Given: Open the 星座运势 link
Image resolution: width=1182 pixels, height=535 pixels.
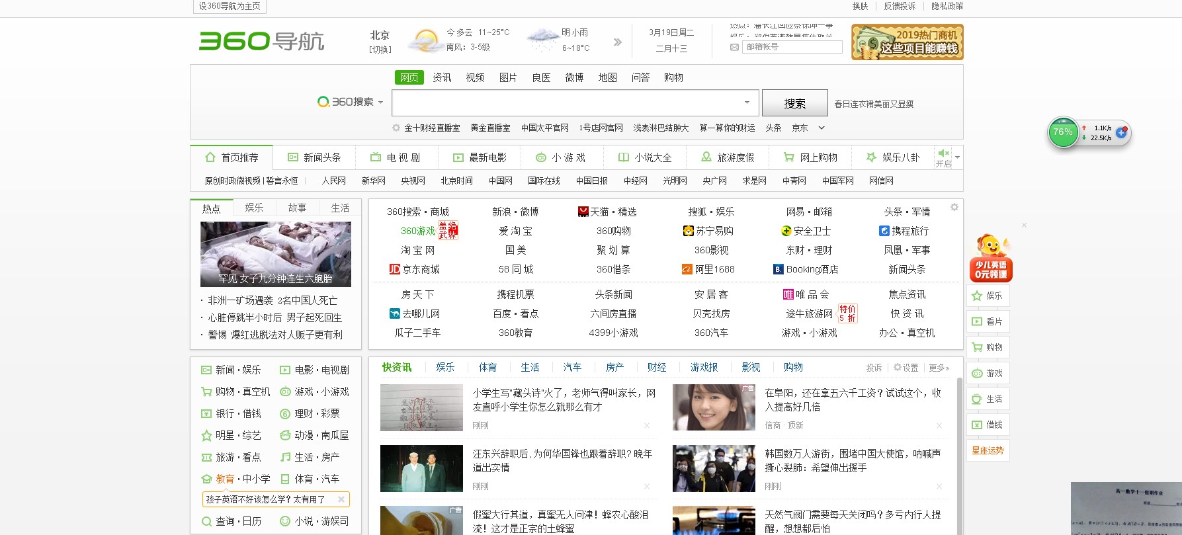Looking at the screenshot, I should [x=988, y=450].
